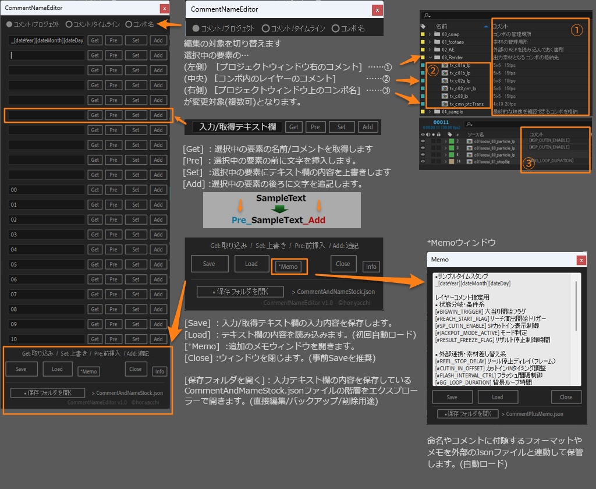Click the ソース名 column header in timeline

[x=476, y=134]
